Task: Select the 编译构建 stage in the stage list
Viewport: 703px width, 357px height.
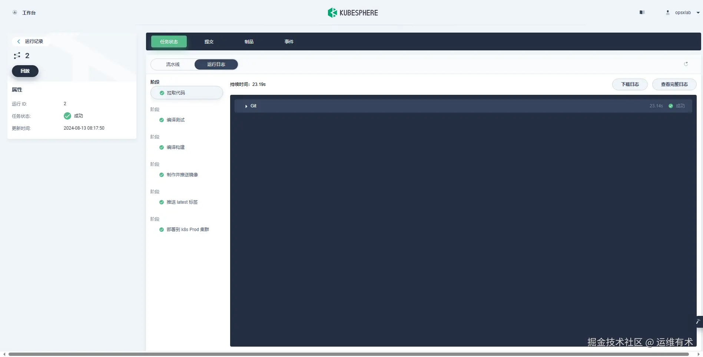Action: point(176,147)
